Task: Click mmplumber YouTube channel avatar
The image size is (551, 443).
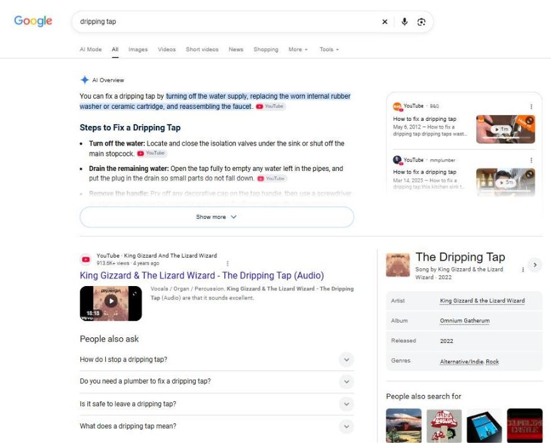Action: pos(397,160)
